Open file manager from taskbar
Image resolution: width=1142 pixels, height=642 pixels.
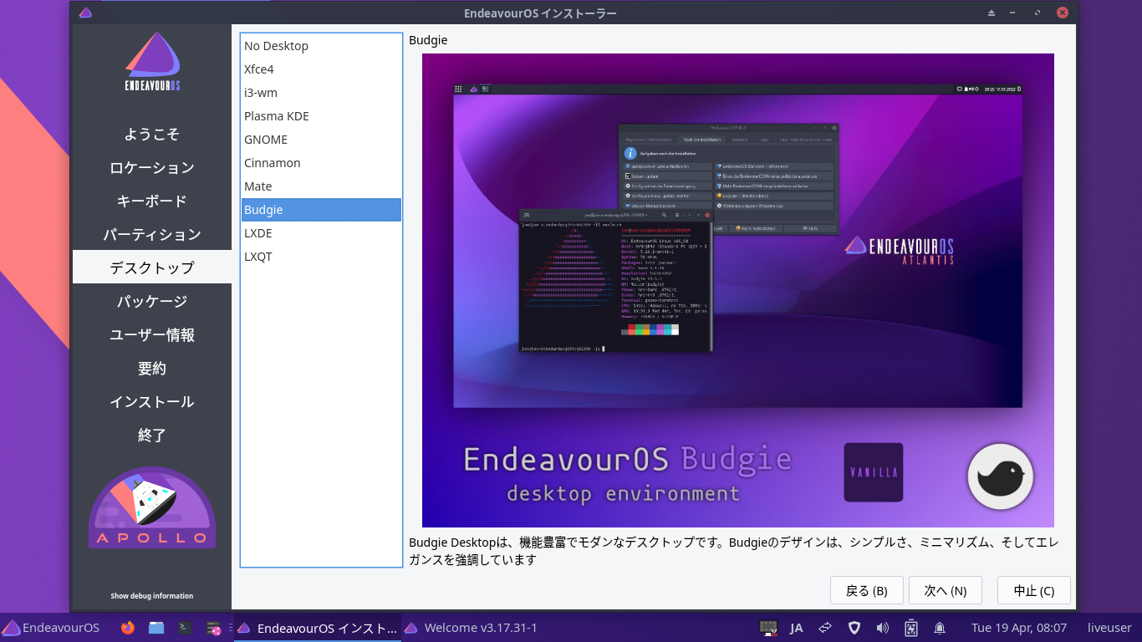156,628
